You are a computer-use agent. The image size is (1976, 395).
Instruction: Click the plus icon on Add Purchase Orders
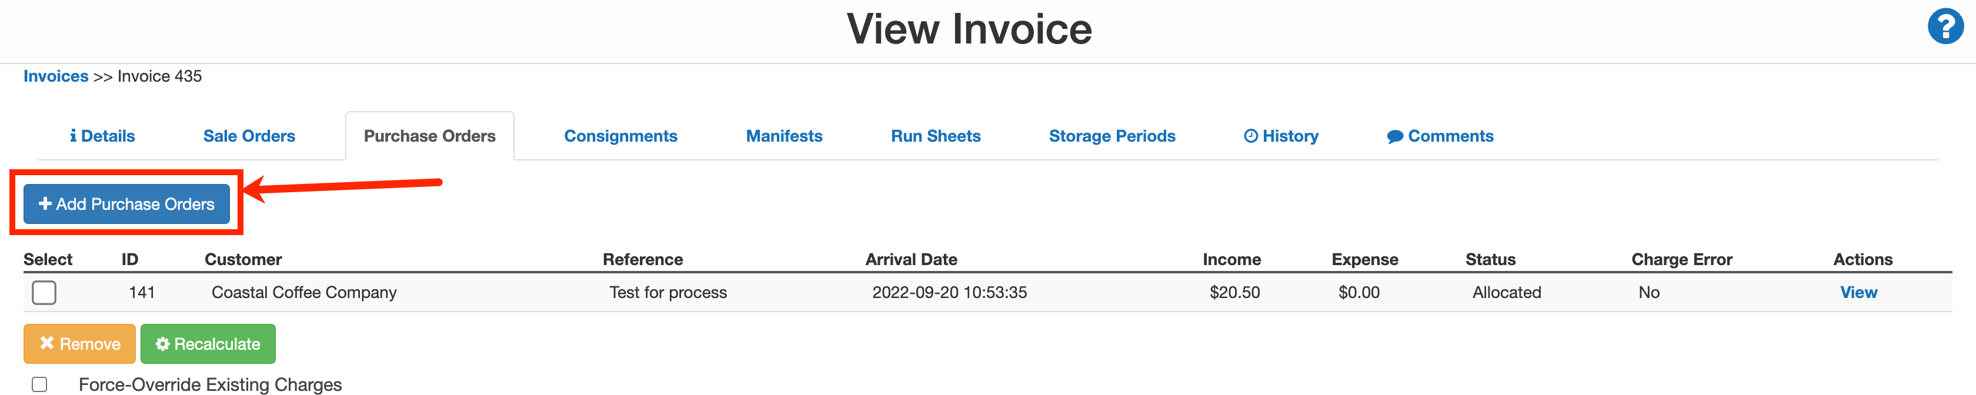[x=45, y=204]
